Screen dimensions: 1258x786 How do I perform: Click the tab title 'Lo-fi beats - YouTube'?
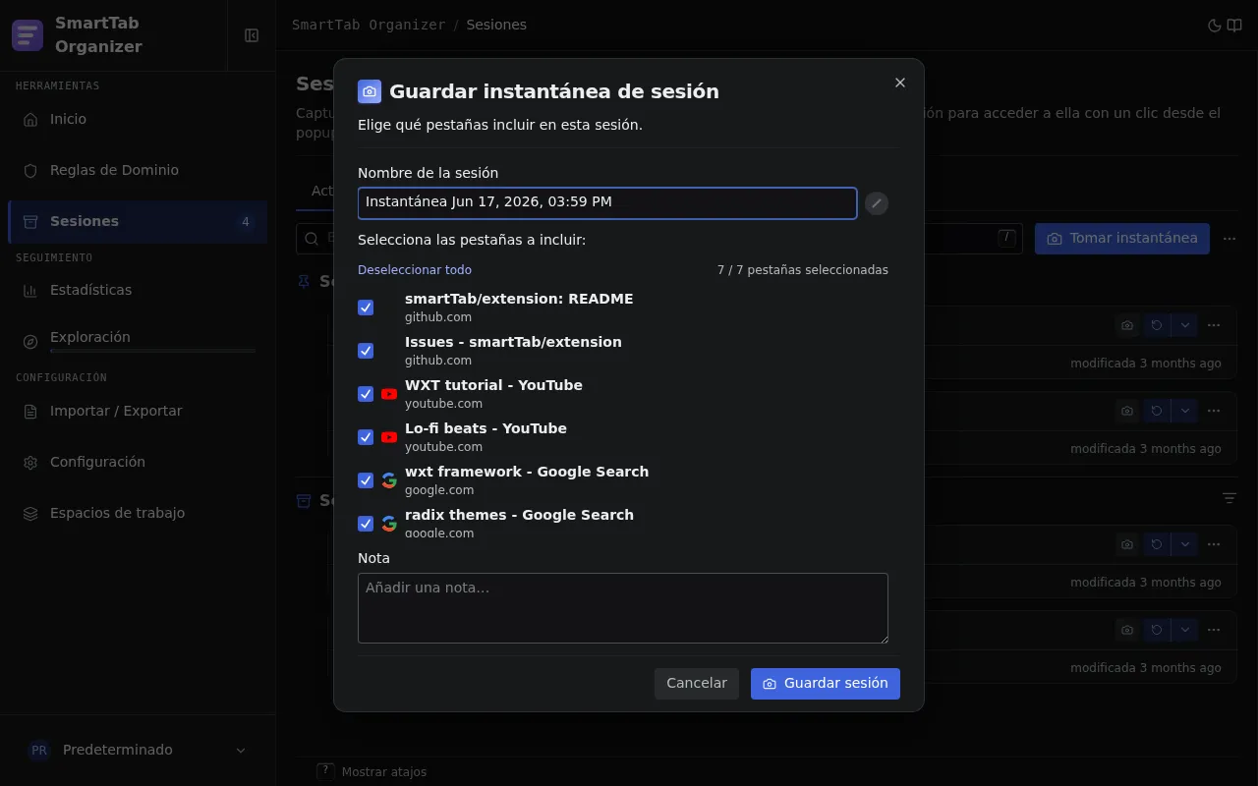(x=486, y=428)
